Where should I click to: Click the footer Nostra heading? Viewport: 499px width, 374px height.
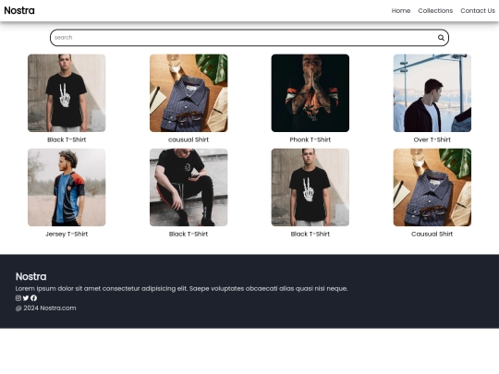(x=30, y=276)
